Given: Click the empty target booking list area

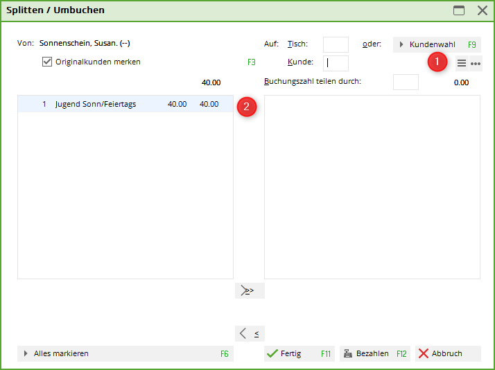Looking at the screenshot, I should [x=372, y=187].
